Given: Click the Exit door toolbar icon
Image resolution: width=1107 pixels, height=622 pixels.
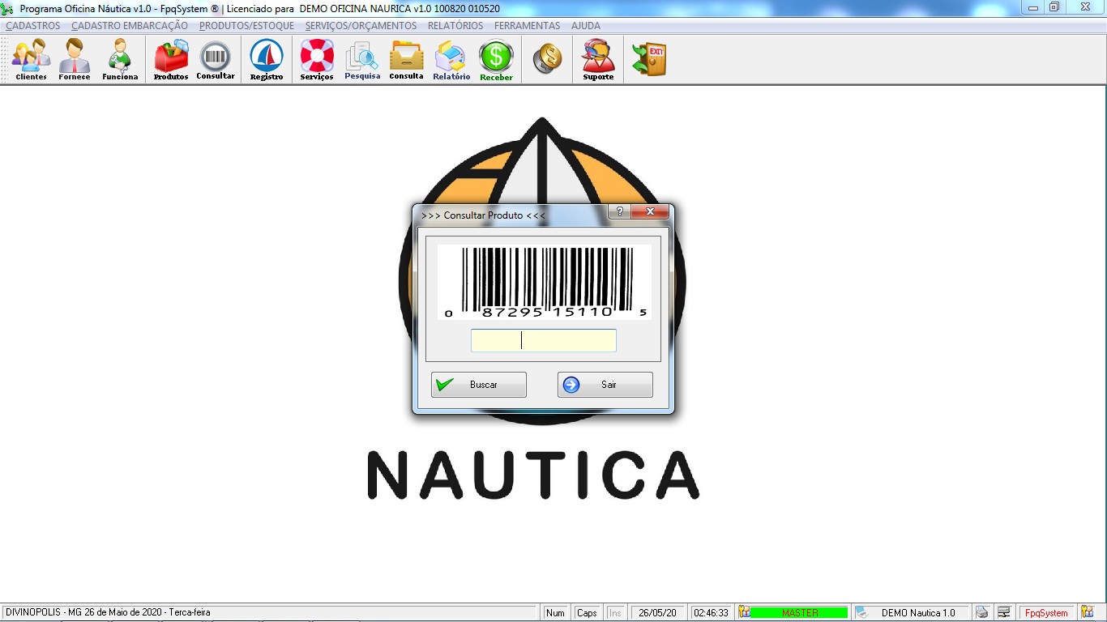Looking at the screenshot, I should coord(649,60).
